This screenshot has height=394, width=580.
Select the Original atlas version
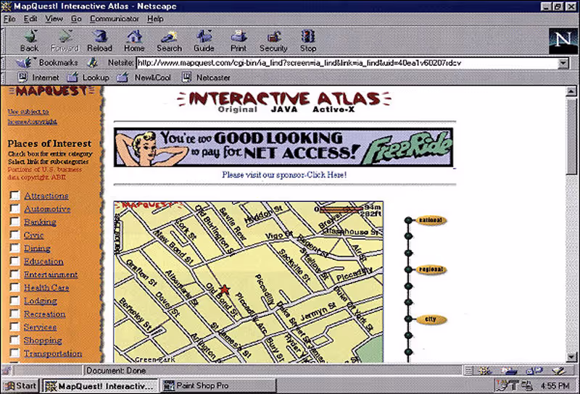[x=238, y=109]
